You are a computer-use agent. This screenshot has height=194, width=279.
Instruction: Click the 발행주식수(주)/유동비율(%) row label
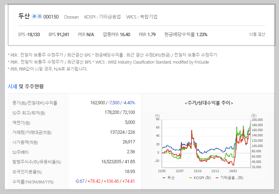pos(36,162)
